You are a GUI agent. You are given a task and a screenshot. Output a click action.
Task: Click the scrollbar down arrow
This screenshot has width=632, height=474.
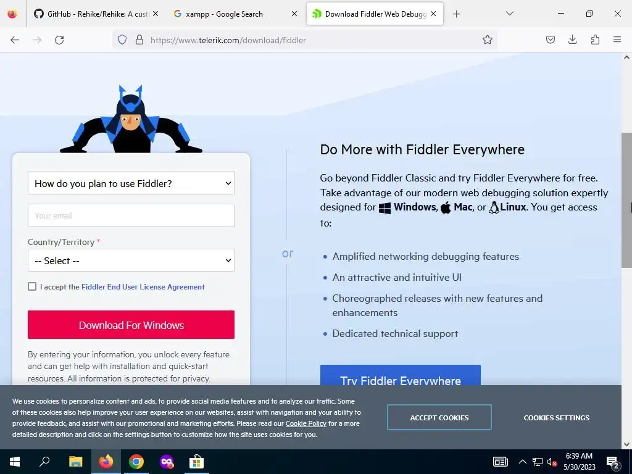pyautogui.click(x=626, y=444)
